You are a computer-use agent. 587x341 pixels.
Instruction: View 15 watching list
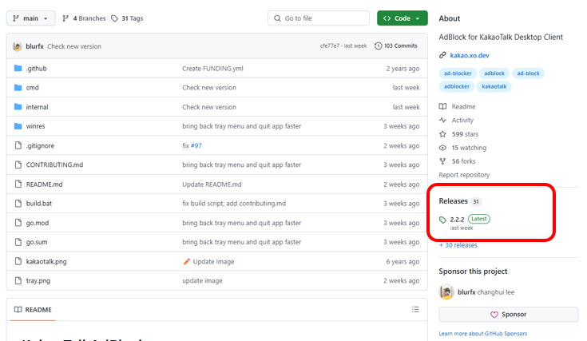point(469,148)
